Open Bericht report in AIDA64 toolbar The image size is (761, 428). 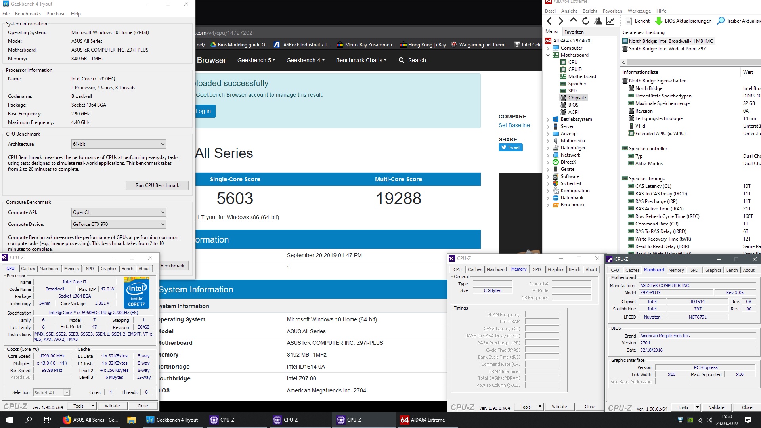point(637,21)
